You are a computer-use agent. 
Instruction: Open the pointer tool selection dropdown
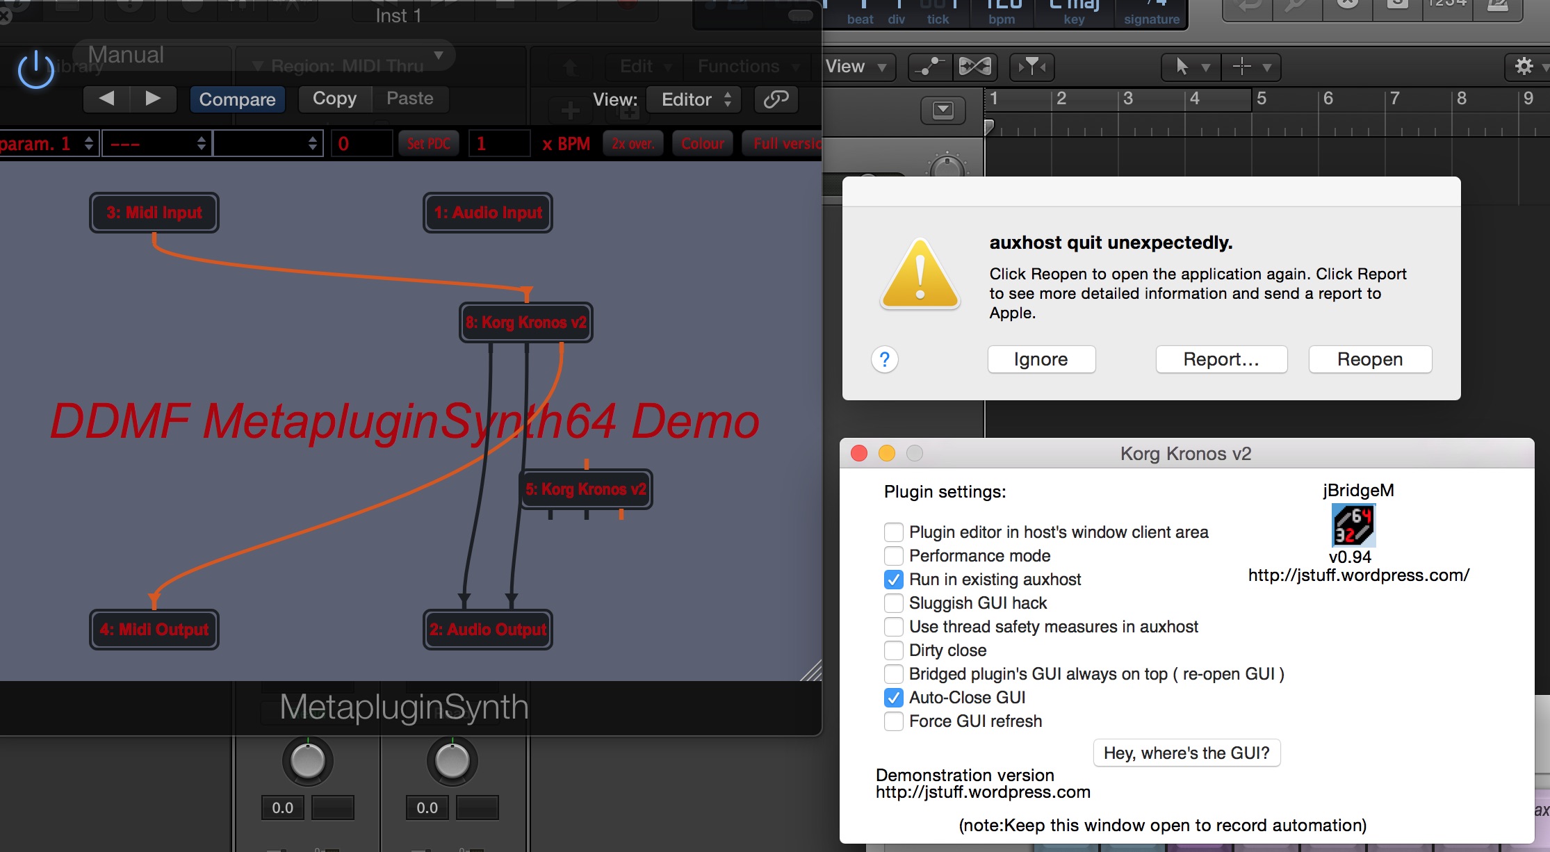pos(1191,67)
